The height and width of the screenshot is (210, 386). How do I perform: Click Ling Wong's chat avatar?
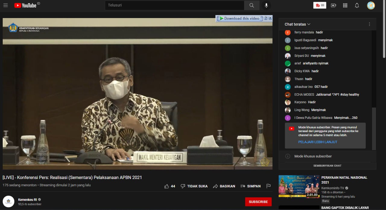(288, 110)
